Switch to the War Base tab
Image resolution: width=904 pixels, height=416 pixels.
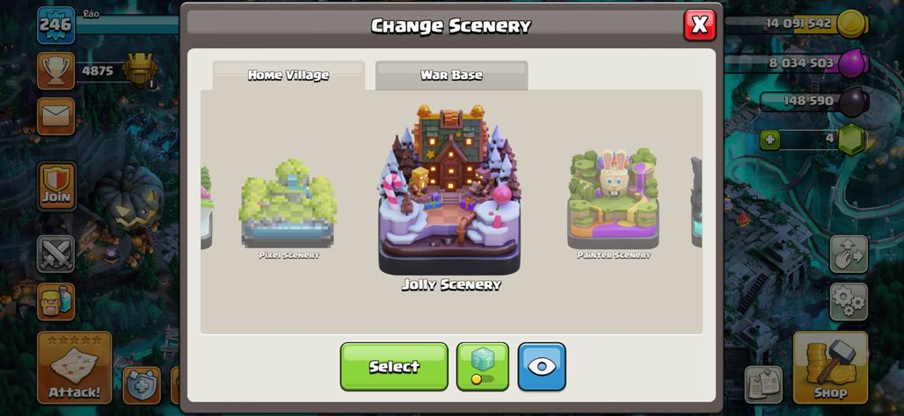[x=451, y=75]
